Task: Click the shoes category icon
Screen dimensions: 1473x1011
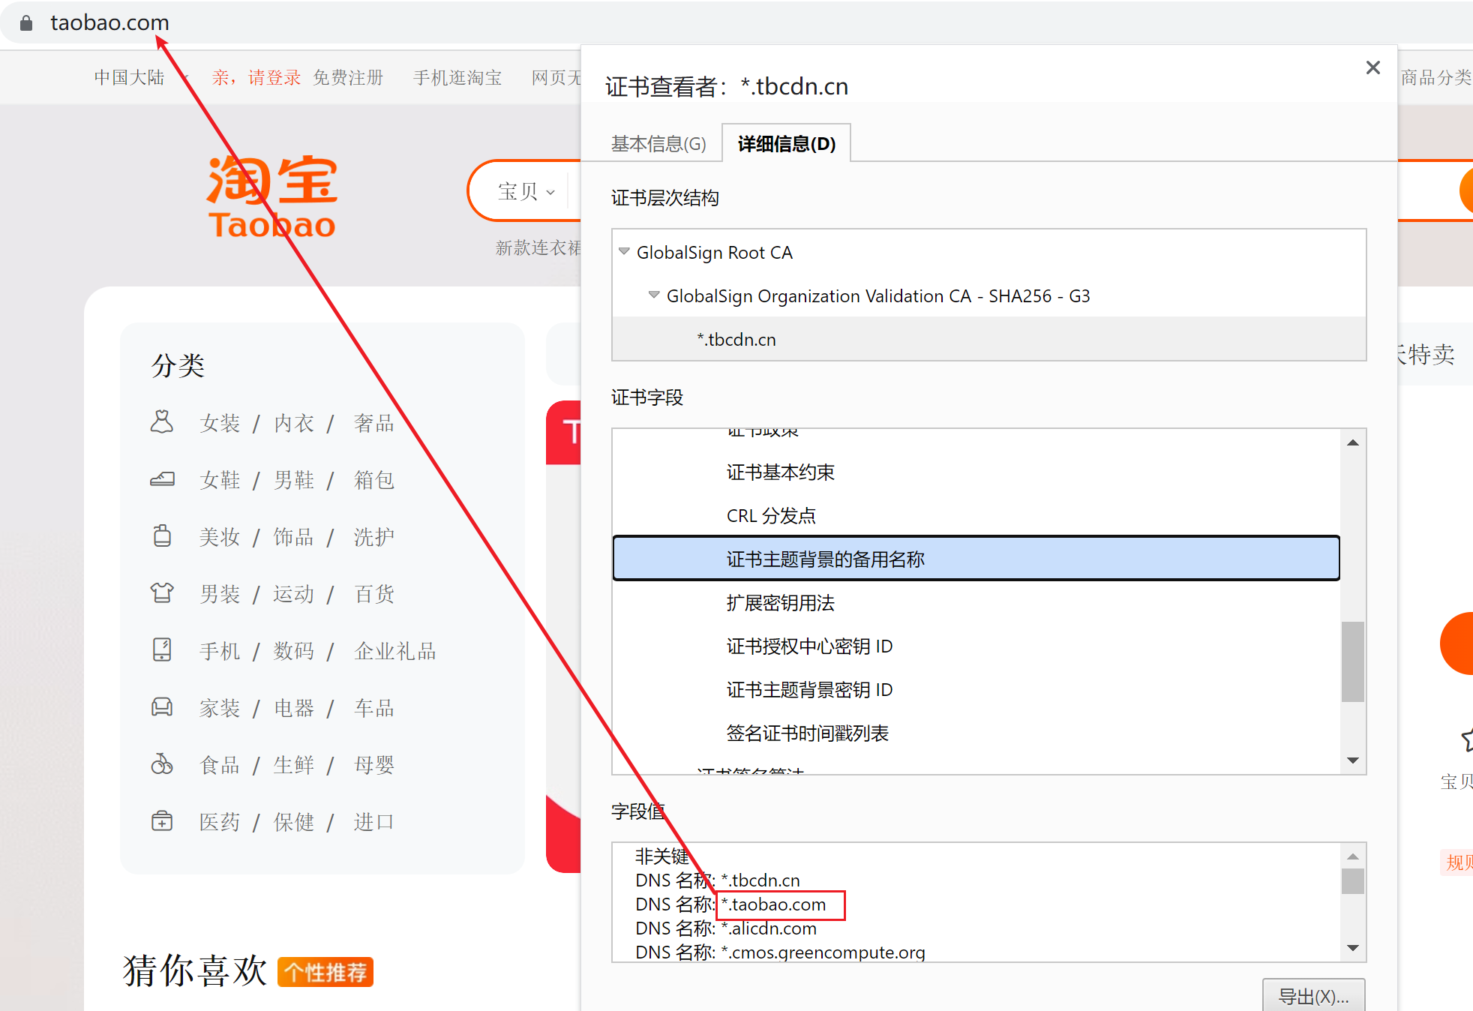Action: (x=162, y=479)
